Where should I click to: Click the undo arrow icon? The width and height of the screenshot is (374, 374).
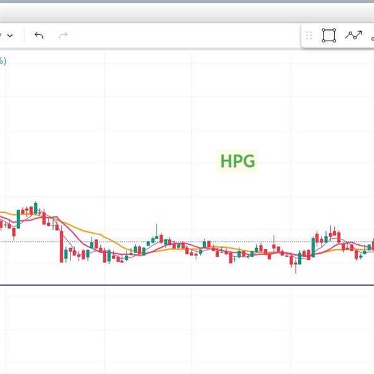(x=39, y=36)
